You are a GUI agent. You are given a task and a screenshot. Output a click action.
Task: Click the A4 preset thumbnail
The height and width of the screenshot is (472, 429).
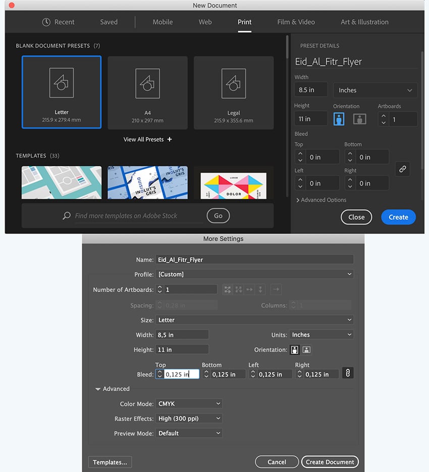(147, 92)
